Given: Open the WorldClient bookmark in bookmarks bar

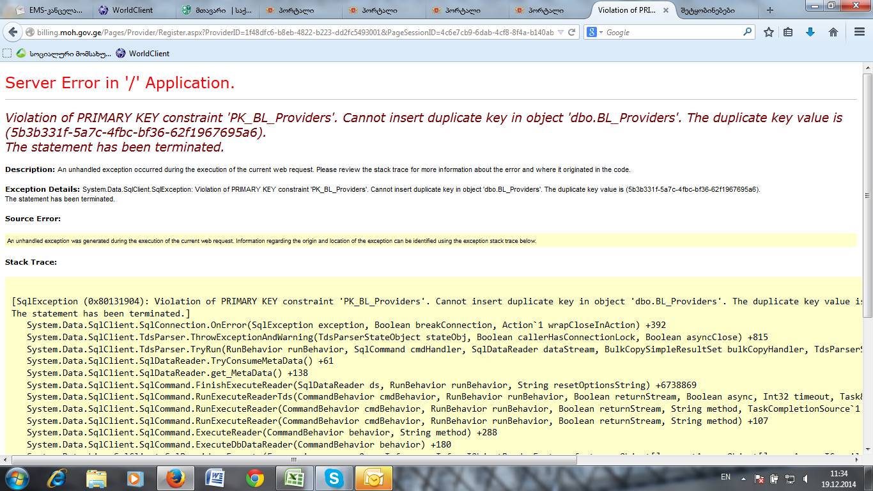Looking at the screenshot, I should (143, 54).
